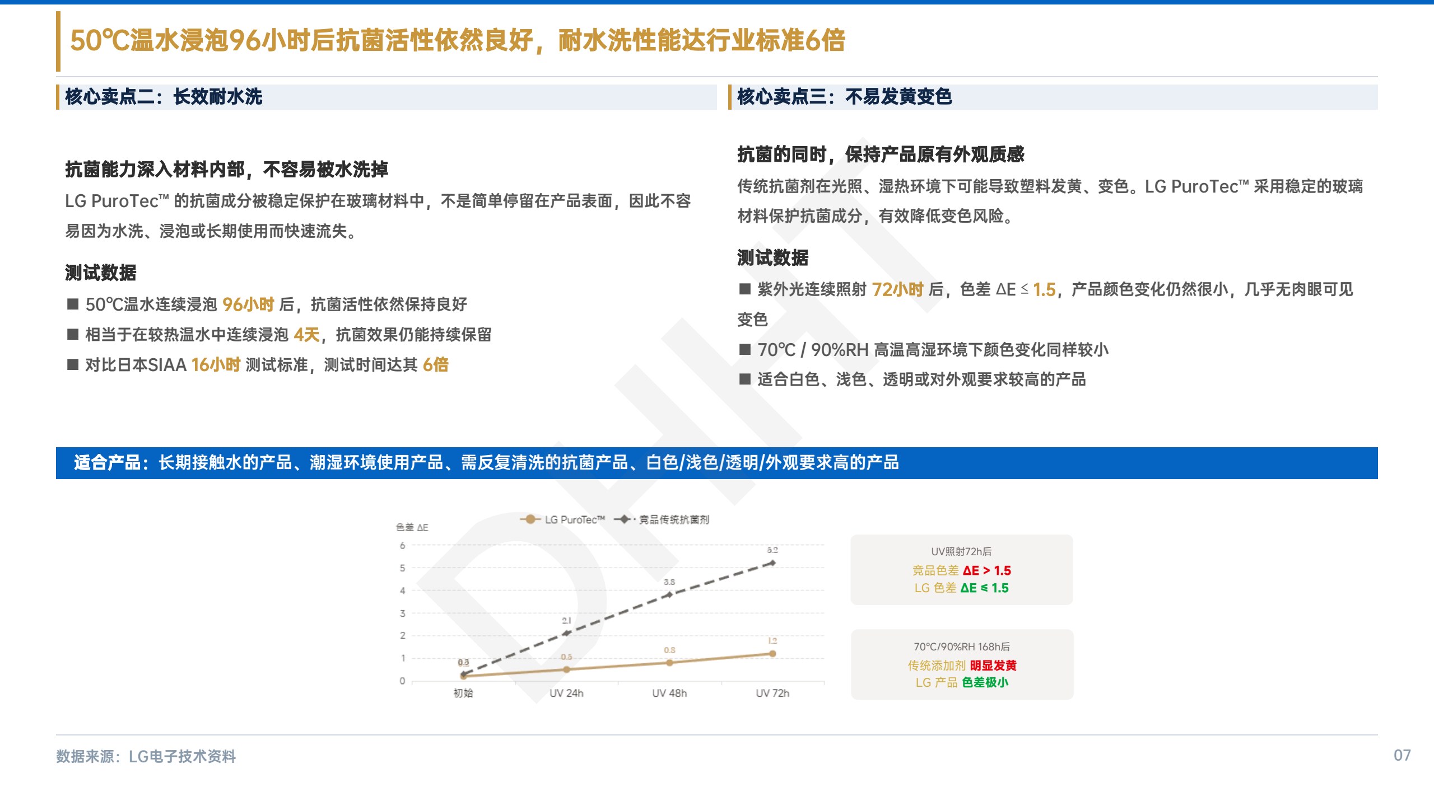Click the x-axis label UV 72h
Image resolution: width=1434 pixels, height=806 pixels.
click(x=772, y=693)
